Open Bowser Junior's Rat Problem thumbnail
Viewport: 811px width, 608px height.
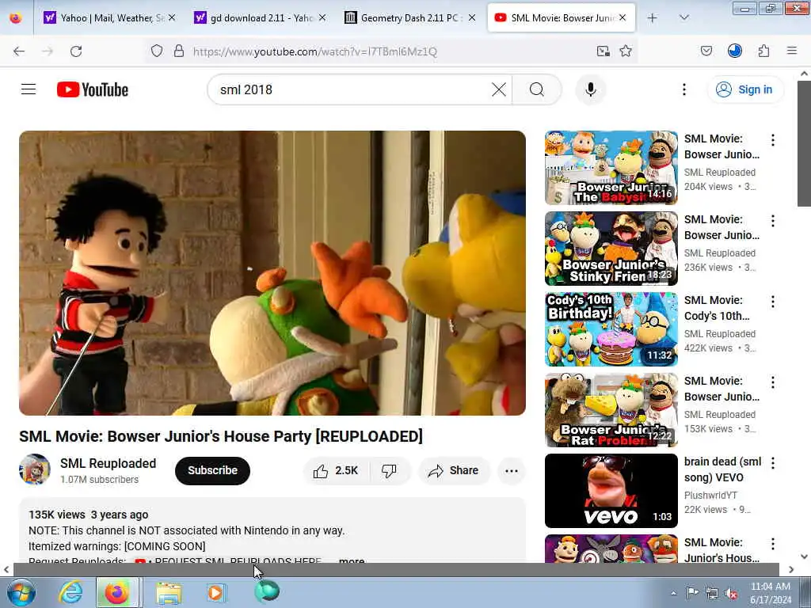[x=611, y=409]
